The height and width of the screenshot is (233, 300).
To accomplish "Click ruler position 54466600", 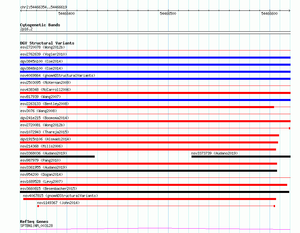I will 269,13.
